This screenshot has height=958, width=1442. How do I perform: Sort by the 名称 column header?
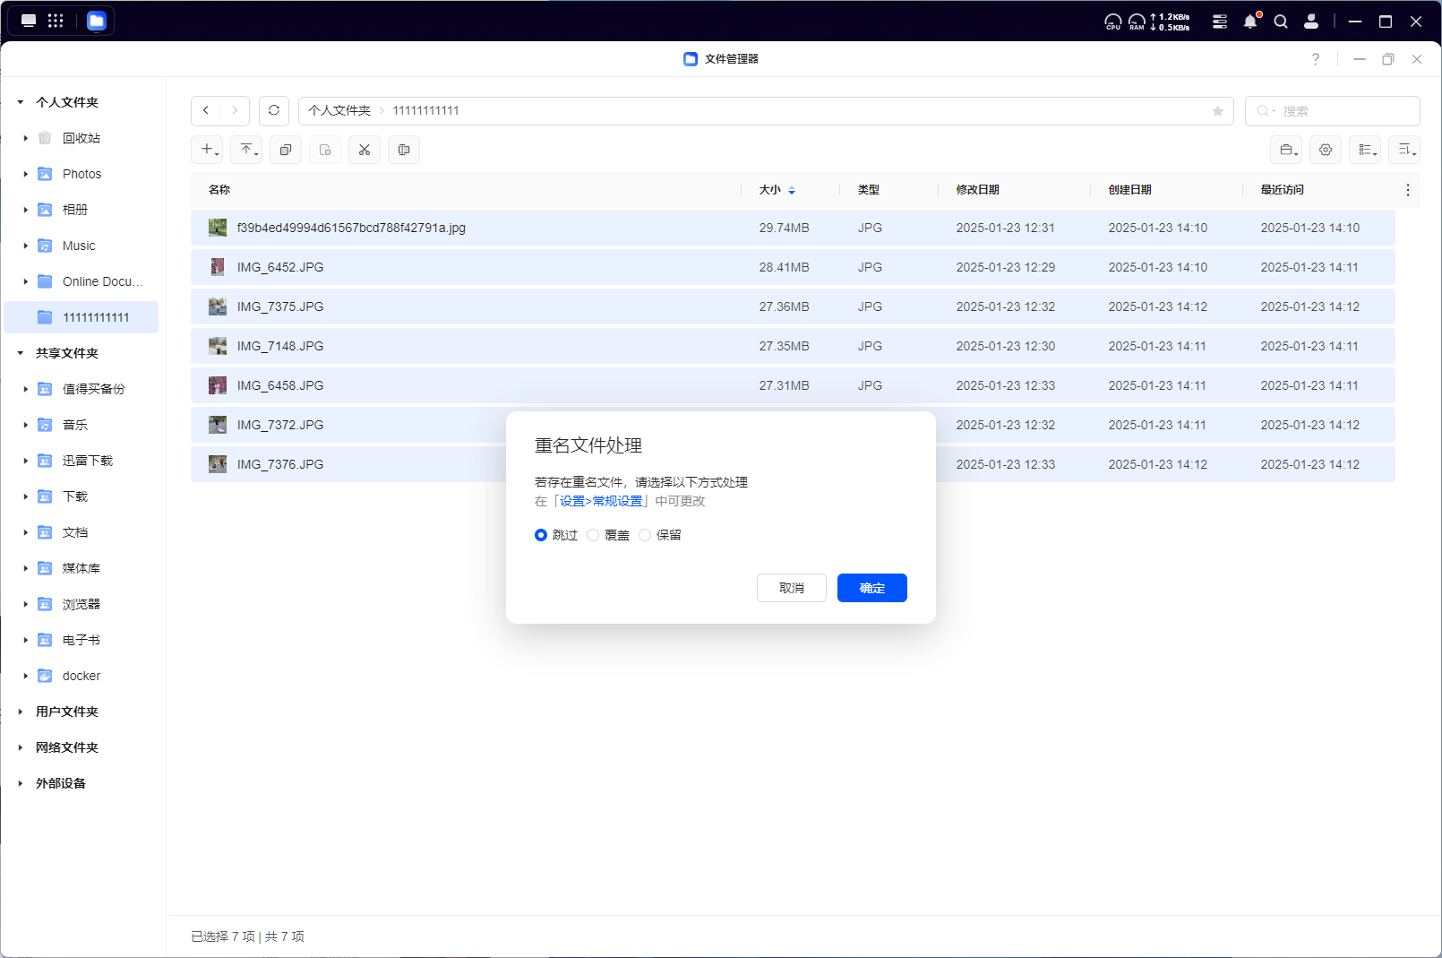(x=219, y=190)
